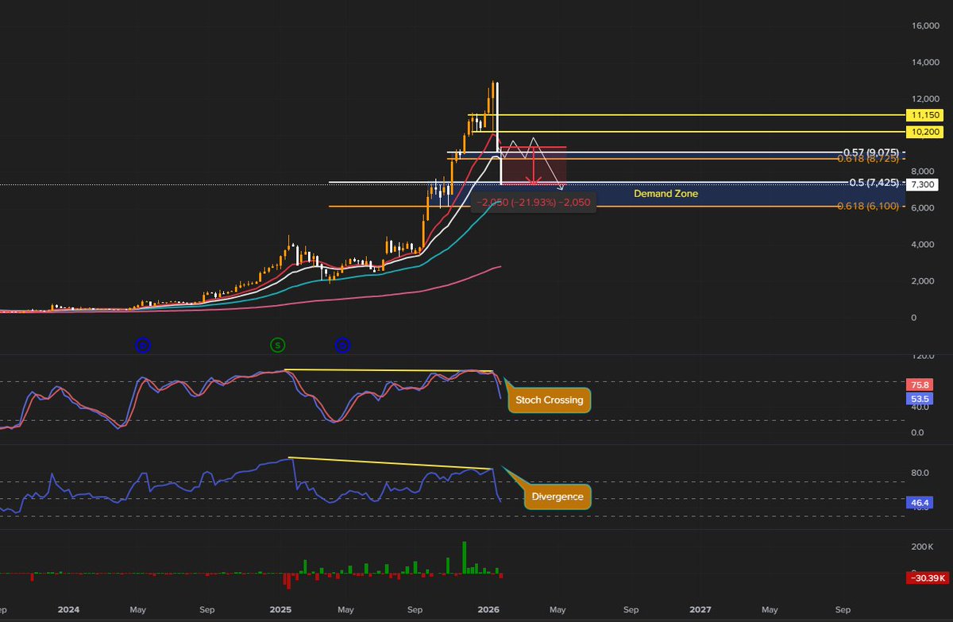
Task: Click the Stoch Crossing callout label
Action: click(x=548, y=400)
